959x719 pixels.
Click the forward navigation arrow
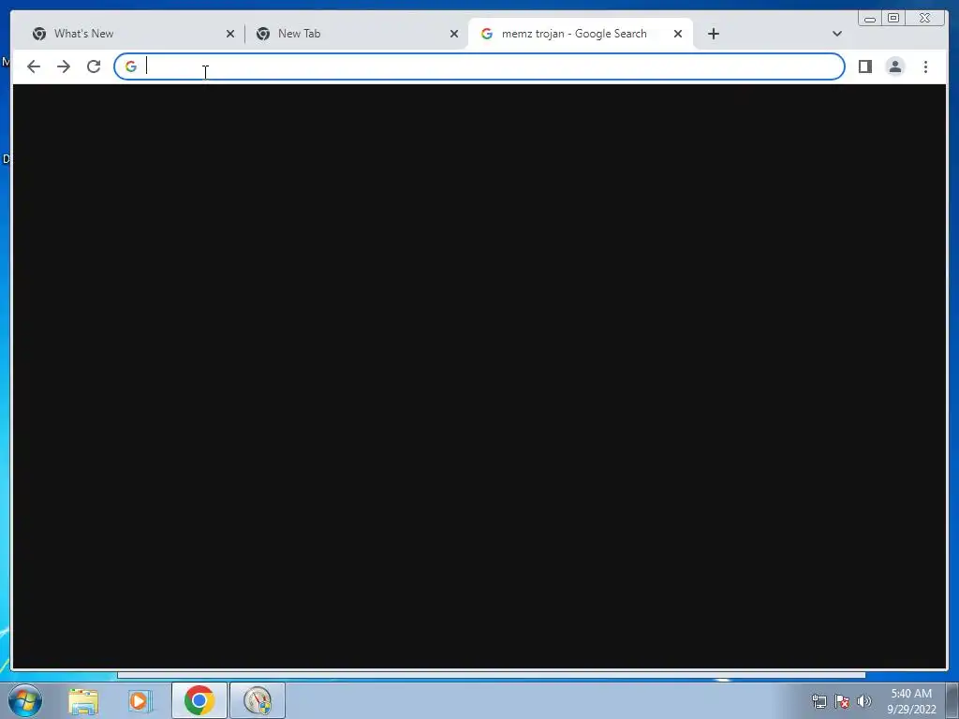tap(64, 66)
